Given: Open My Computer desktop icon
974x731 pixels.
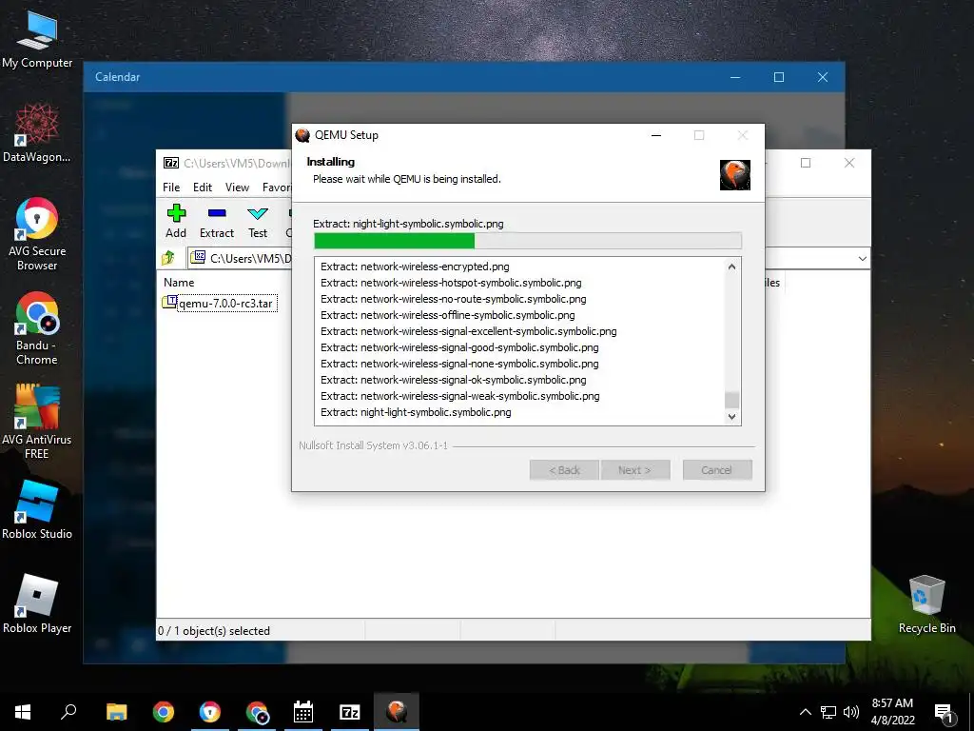Looking at the screenshot, I should click(37, 38).
